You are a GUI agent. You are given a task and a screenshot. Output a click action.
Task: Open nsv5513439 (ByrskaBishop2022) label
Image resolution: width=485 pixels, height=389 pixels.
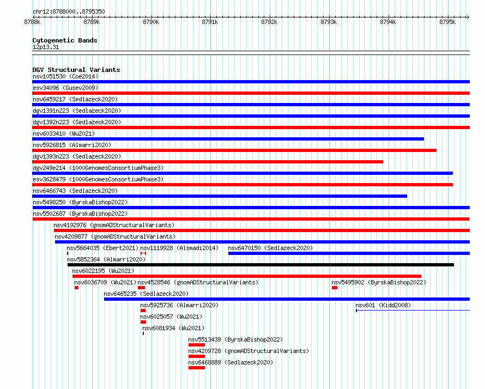236,339
